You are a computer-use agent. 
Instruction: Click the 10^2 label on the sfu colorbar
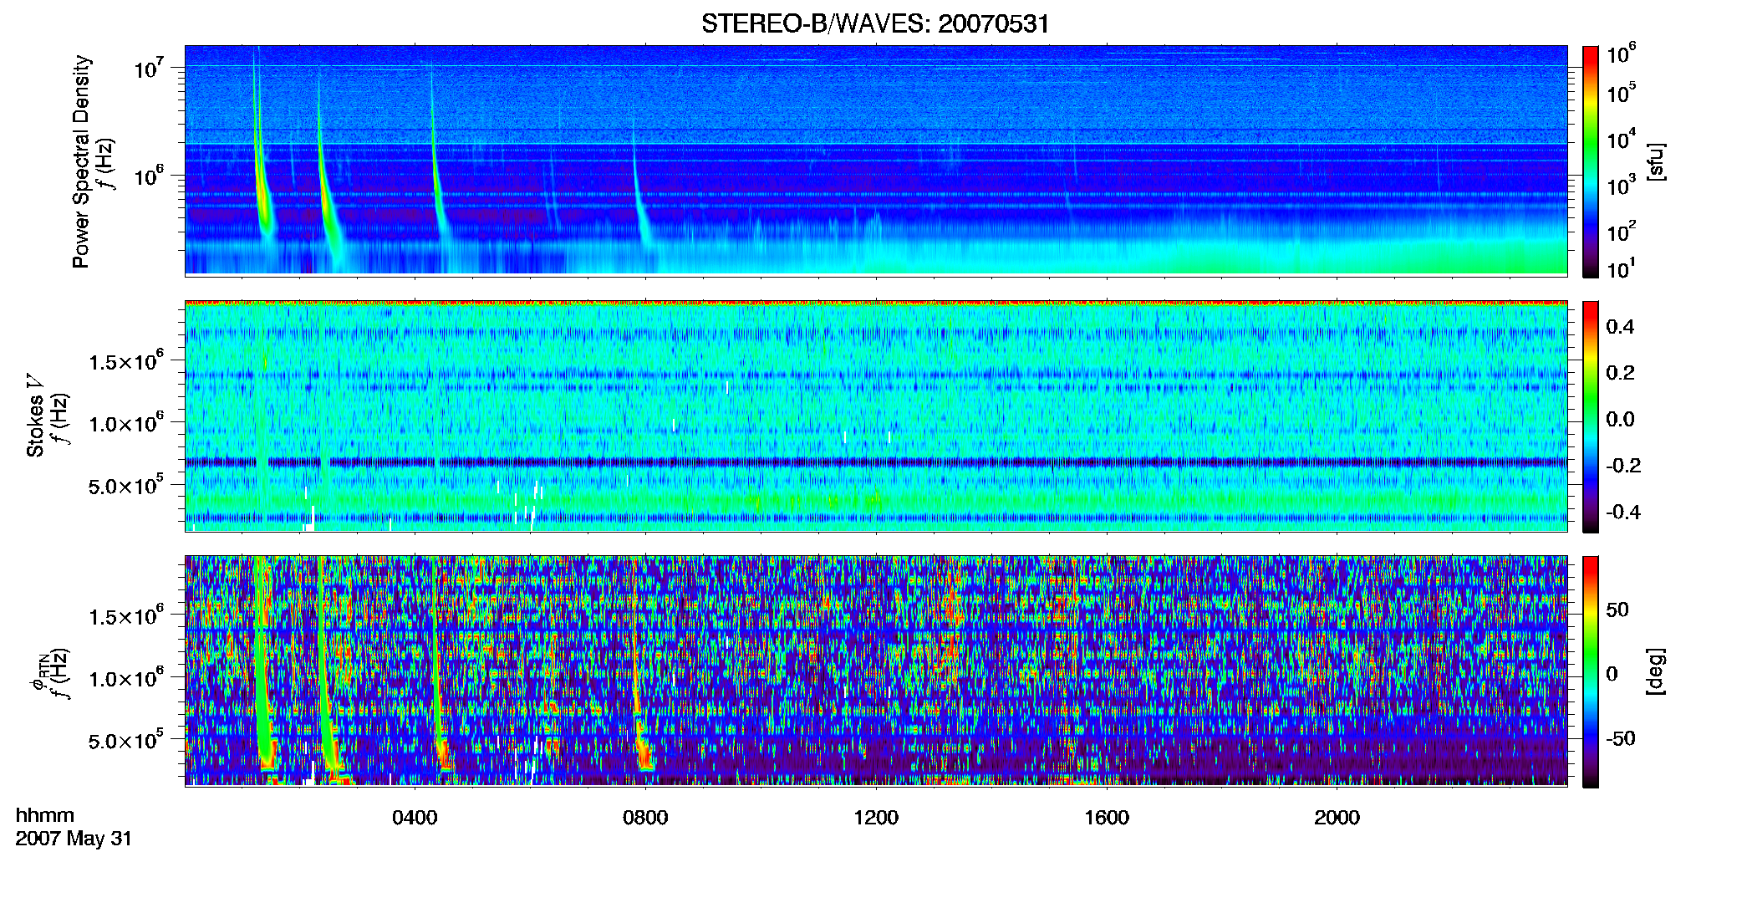pyautogui.click(x=1621, y=231)
